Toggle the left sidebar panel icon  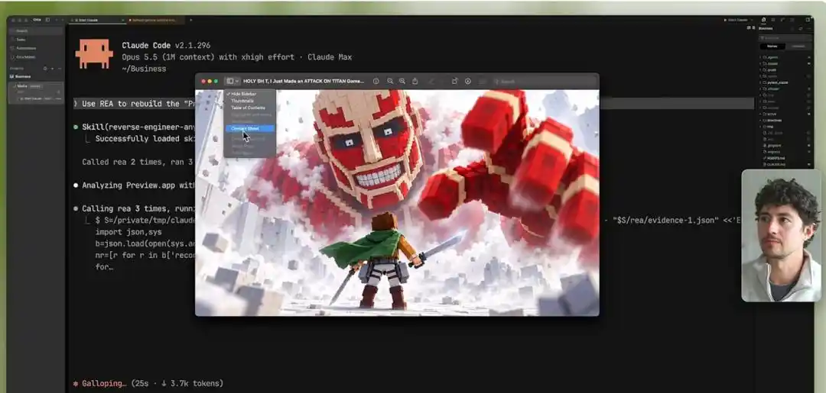[47, 20]
